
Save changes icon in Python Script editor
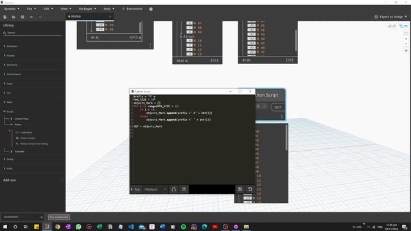pyautogui.click(x=240, y=189)
